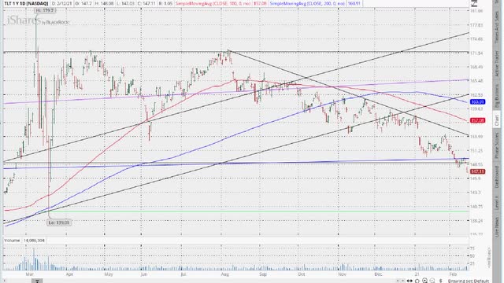Click the scroll left arrow at chart bottom

tap(398, 281)
